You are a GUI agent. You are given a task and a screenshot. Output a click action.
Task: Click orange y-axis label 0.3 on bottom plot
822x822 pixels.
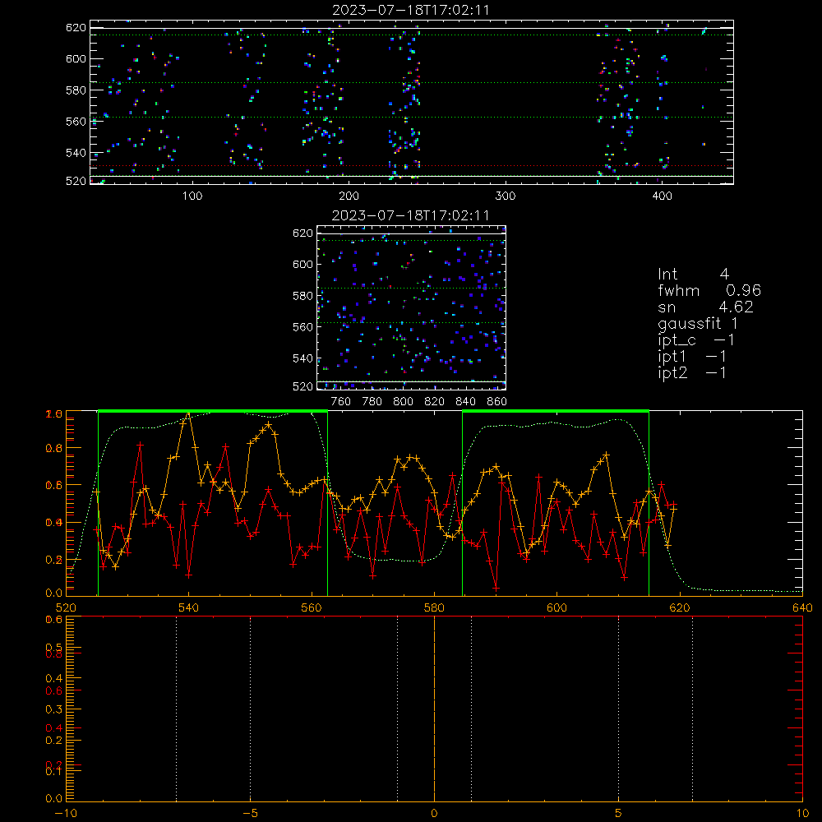click(x=54, y=709)
